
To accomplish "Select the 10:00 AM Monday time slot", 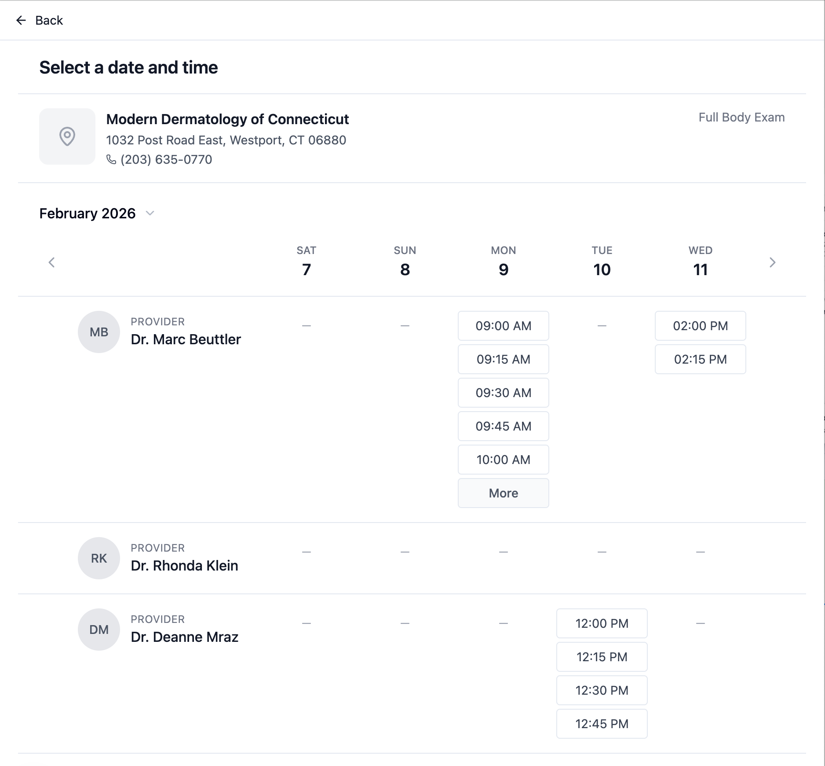I will [503, 460].
